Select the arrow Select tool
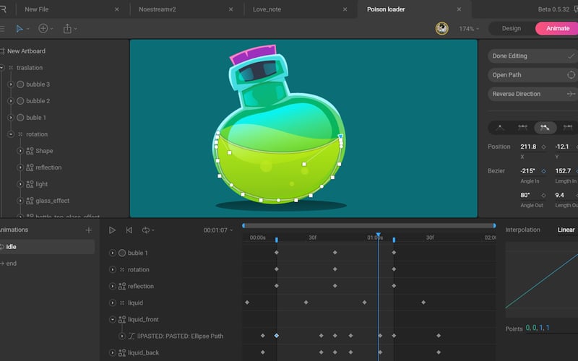 [20, 29]
